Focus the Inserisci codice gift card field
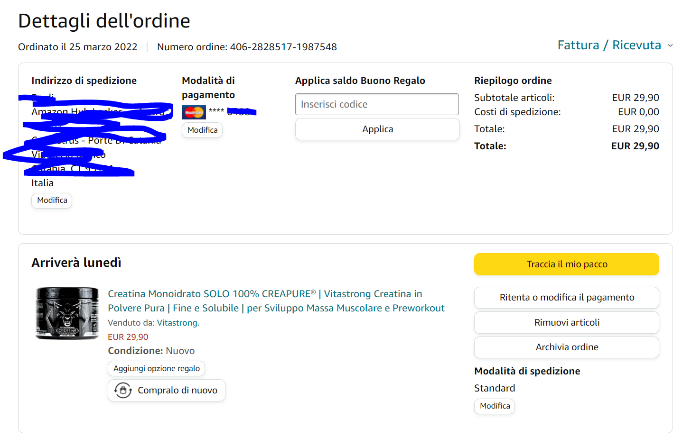Viewport: 673px width, 437px height. (x=377, y=104)
